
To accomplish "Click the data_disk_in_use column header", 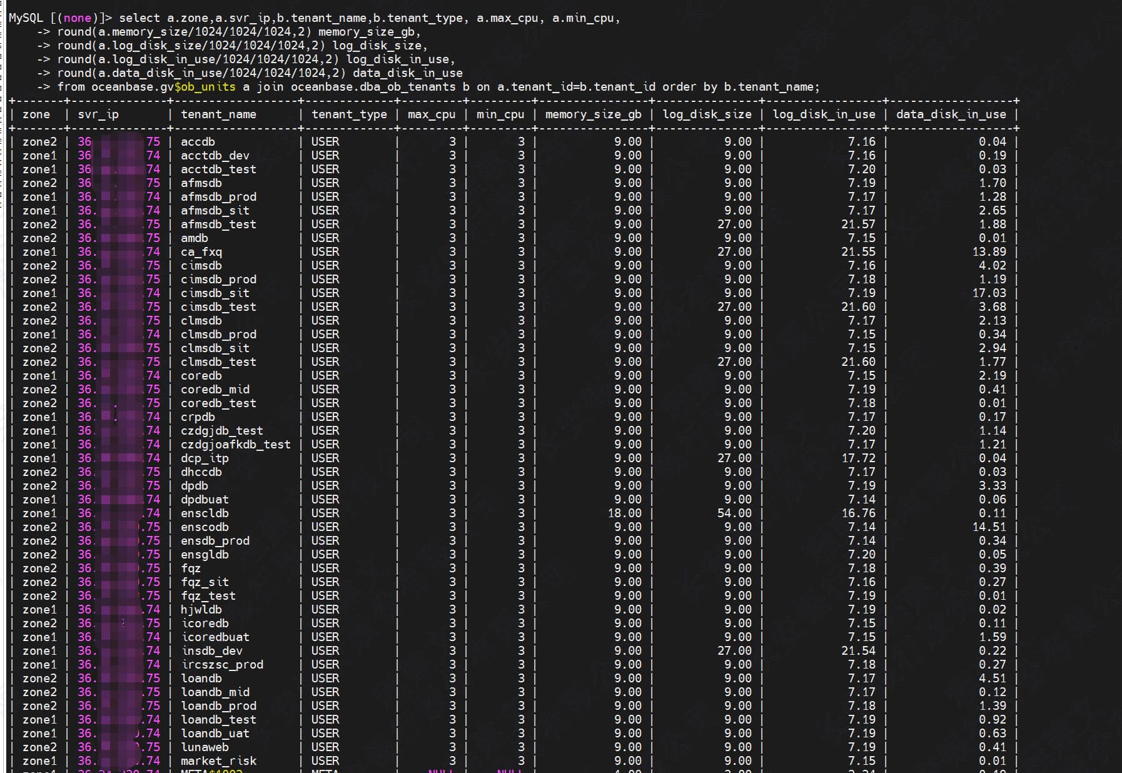I will pos(951,114).
